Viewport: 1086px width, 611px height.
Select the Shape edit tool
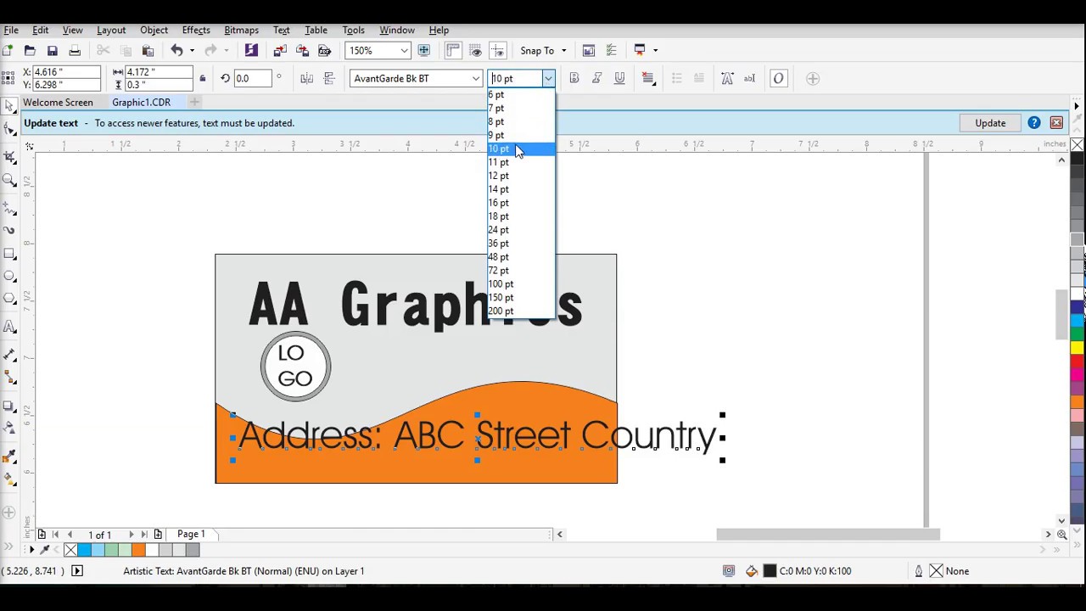point(10,130)
